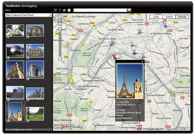Click the plus-box icon in the toolbar
This screenshot has height=135, width=196.
click(55, 10)
